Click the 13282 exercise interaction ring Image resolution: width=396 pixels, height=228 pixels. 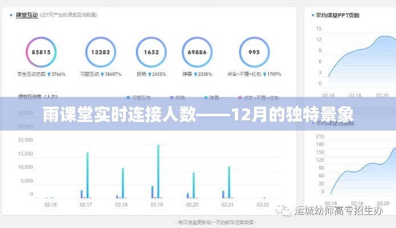click(100, 52)
